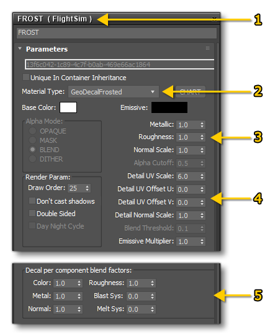Click the Metallic value field
The image size is (270, 336).
[x=187, y=125]
